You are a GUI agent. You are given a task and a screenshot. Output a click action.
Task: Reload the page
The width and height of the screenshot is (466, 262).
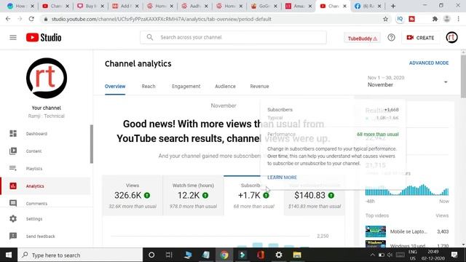[31, 19]
